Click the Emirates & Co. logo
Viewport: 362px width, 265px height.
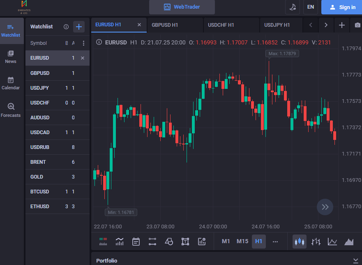24,7
